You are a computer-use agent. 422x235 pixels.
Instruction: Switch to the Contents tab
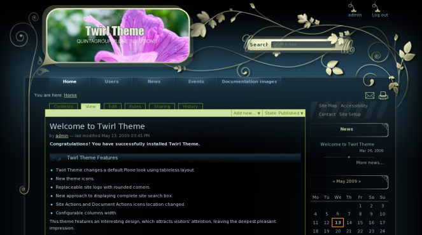[x=64, y=106]
